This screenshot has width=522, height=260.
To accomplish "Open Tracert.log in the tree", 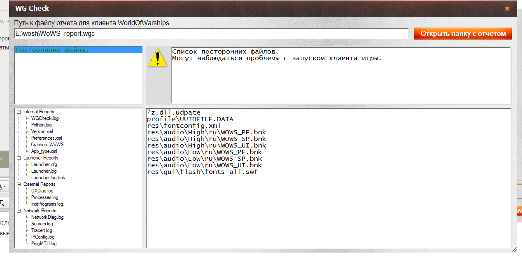I will (x=42, y=230).
